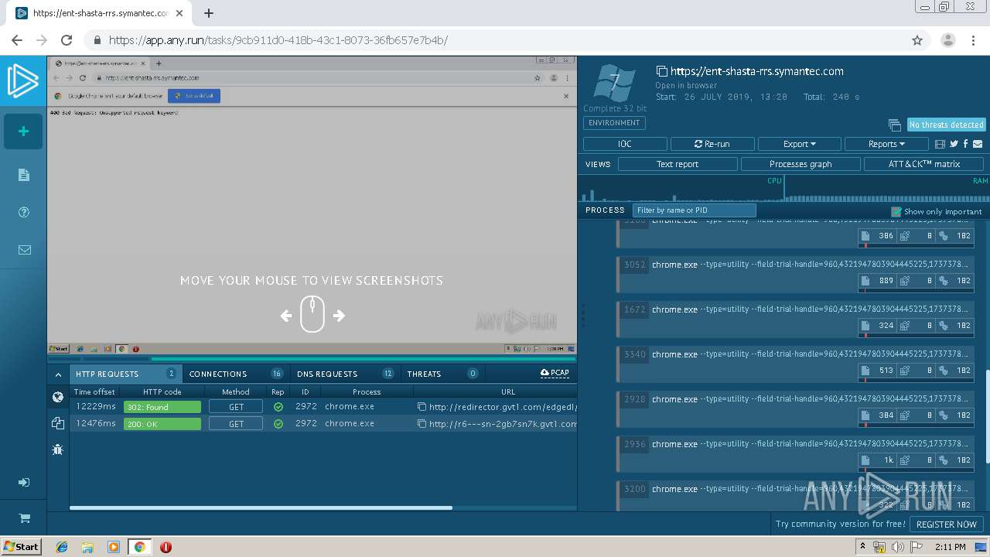Launch Internet Explorer from taskbar
990x557 pixels.
[62, 547]
